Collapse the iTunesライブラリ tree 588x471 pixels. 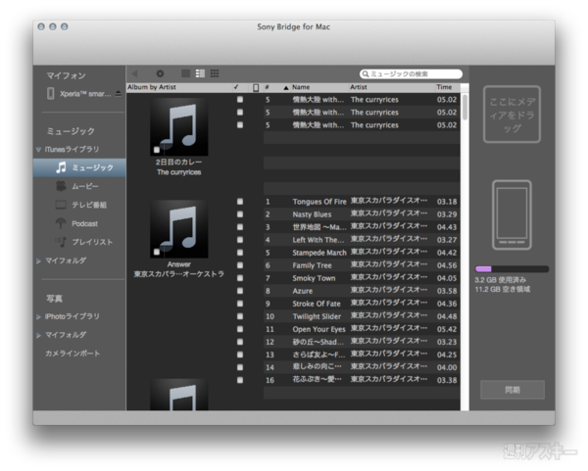pyautogui.click(x=38, y=150)
